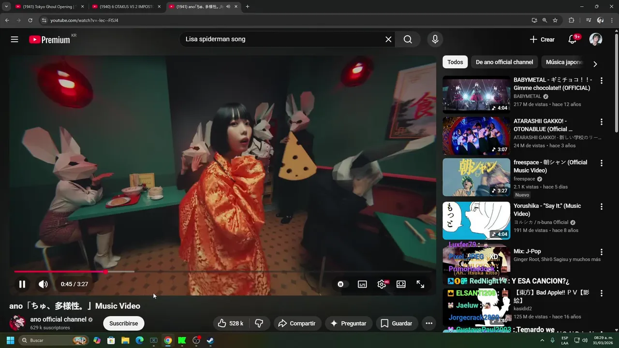Screen dimensions: 619x348
Task: Enter fullscreen mode
Action: tap(420, 284)
